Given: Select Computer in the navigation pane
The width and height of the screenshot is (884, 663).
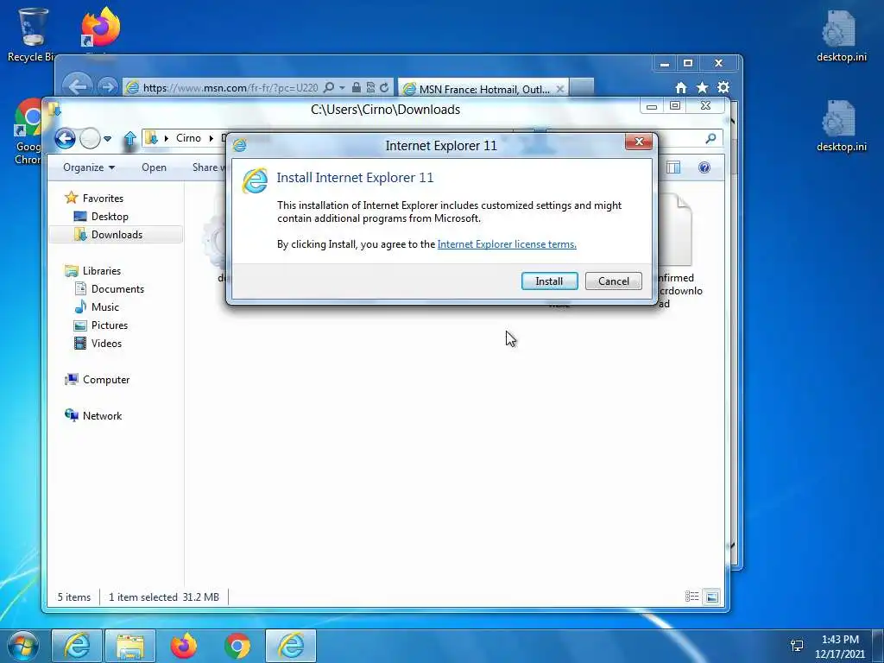Looking at the screenshot, I should [x=106, y=380].
